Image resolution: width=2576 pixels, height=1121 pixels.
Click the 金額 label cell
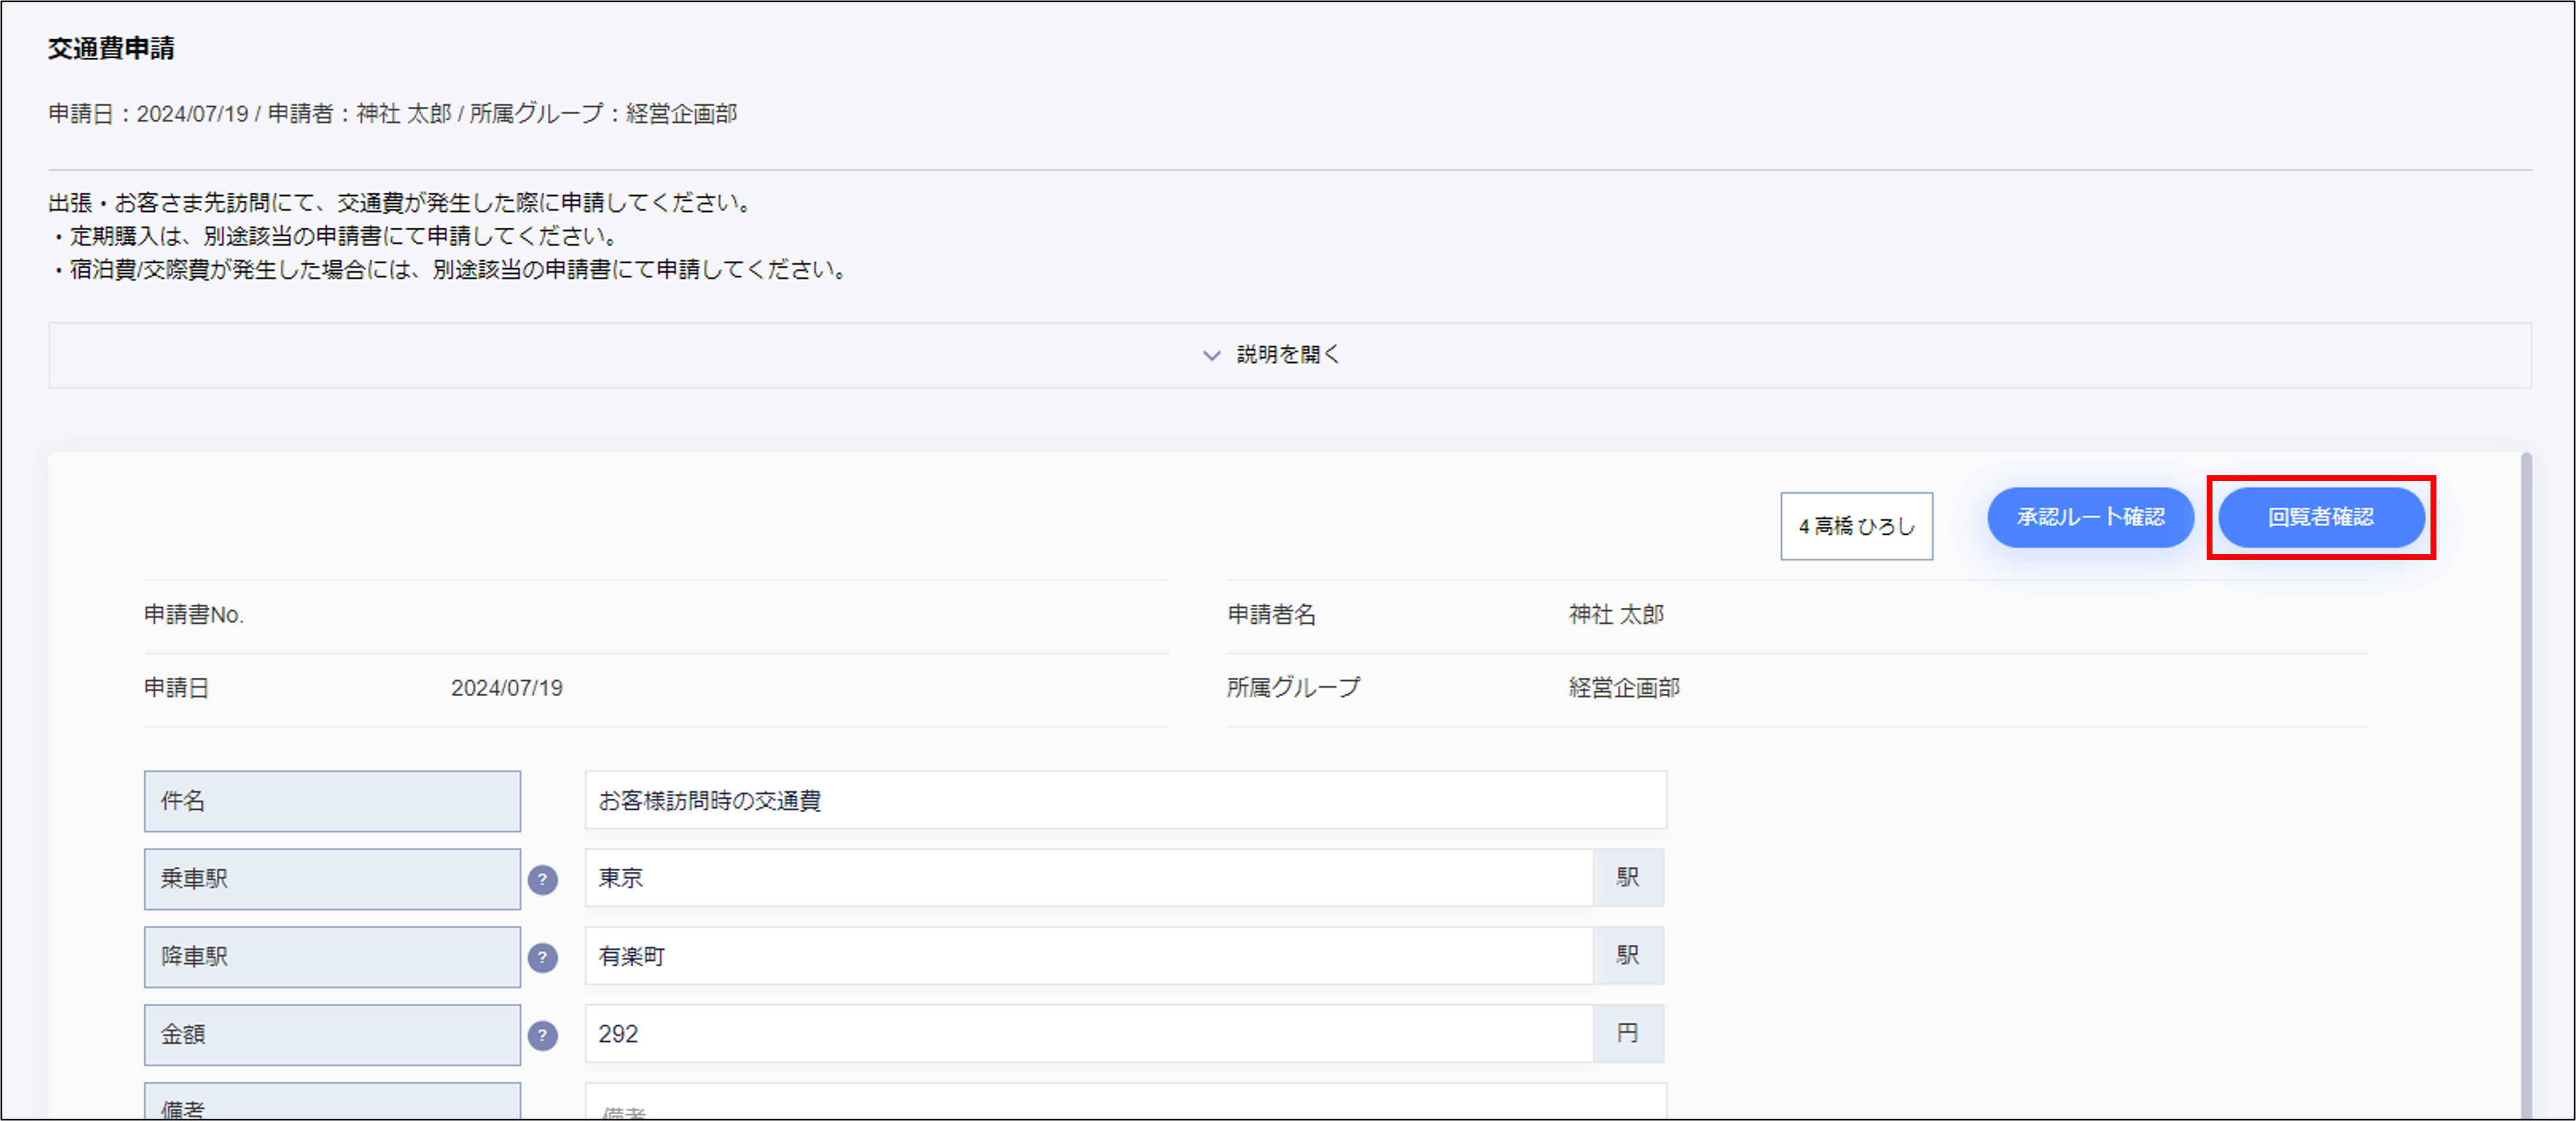(332, 1035)
